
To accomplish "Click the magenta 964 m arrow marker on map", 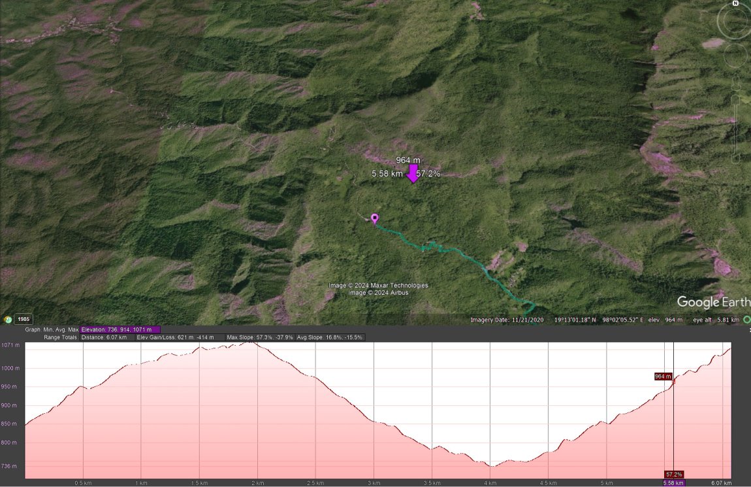I will 413,174.
